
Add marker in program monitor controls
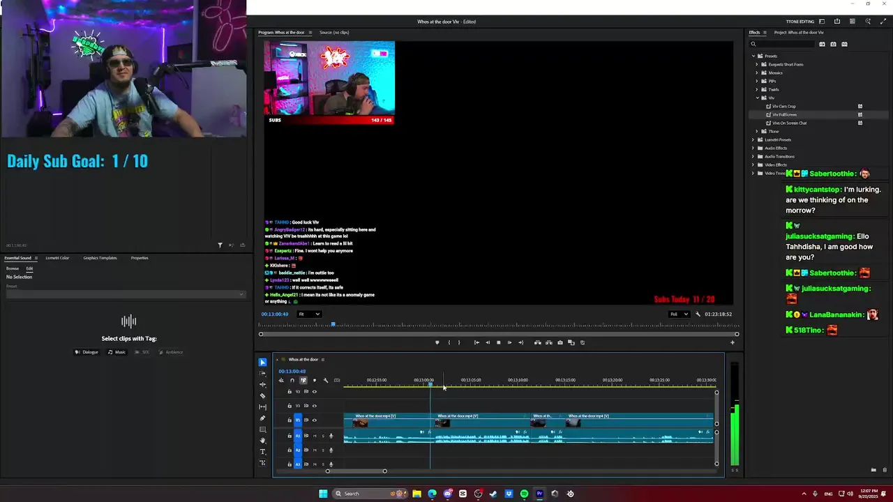437,342
